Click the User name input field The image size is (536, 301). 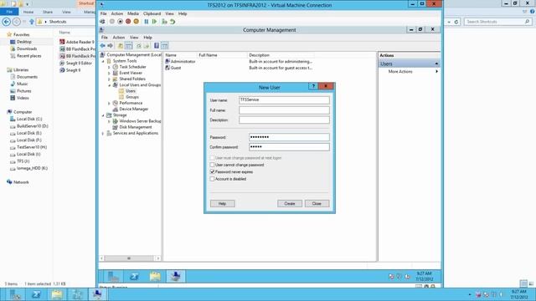tap(284, 100)
